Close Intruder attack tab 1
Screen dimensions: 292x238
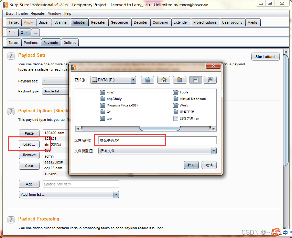click(x=14, y=33)
